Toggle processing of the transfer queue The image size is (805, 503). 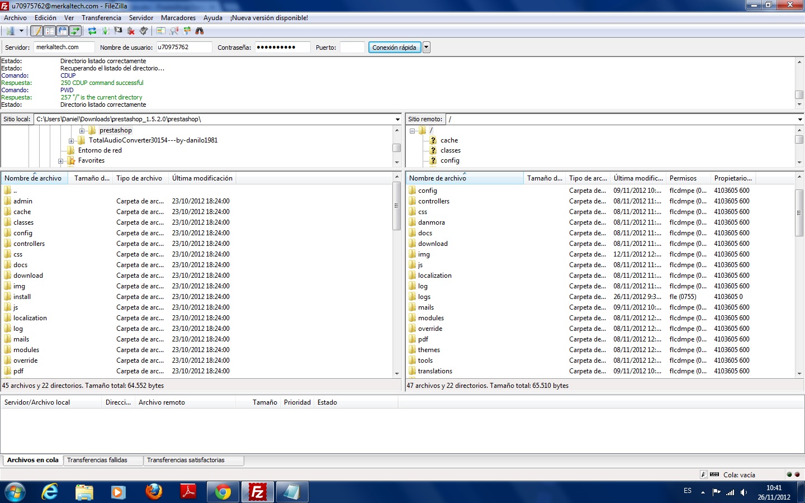[x=105, y=31]
